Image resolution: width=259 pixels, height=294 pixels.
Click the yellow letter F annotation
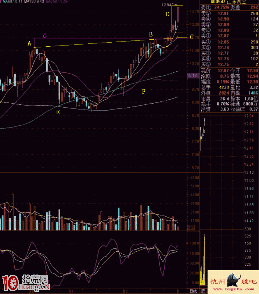[144, 91]
